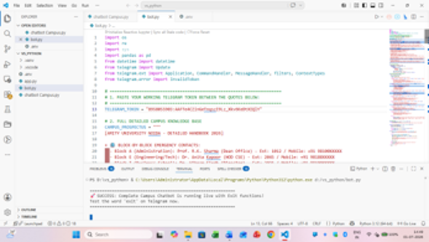Screen dimensions: 429x242
Task: Open the Manage settings gear
Action: (7, 212)
